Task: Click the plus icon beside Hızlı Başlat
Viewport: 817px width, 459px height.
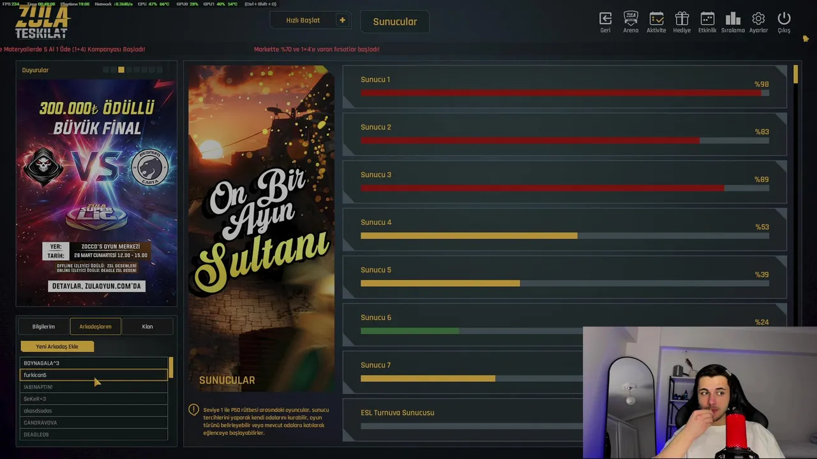Action: coord(342,20)
